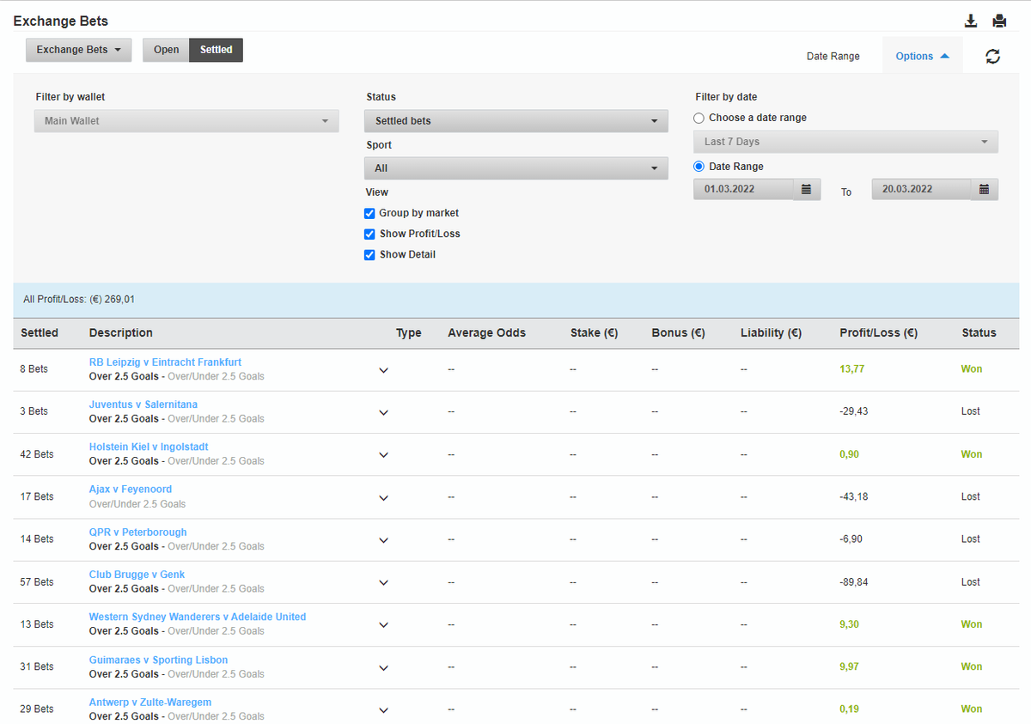Open Guimaraes v Sporting Lisbon link
The height and width of the screenshot is (724, 1031).
pos(158,660)
